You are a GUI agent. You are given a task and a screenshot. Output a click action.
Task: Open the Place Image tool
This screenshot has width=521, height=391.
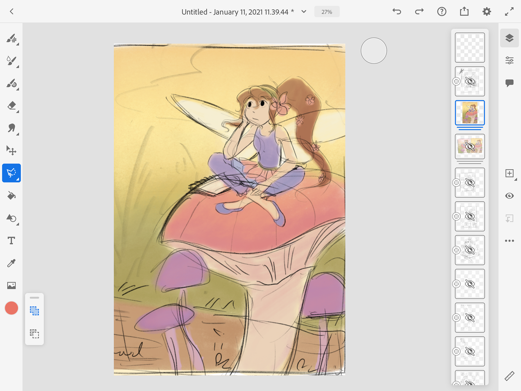click(x=11, y=285)
